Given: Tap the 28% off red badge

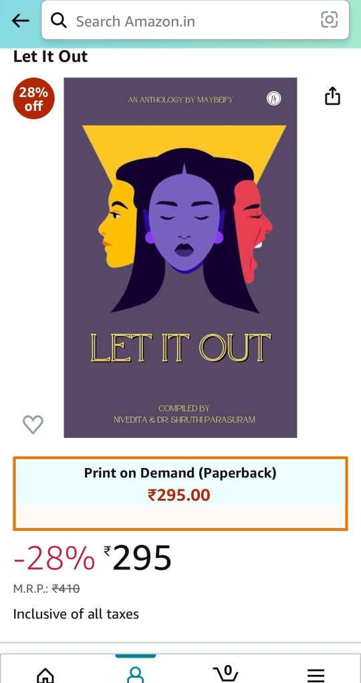Looking at the screenshot, I should click(x=34, y=98).
